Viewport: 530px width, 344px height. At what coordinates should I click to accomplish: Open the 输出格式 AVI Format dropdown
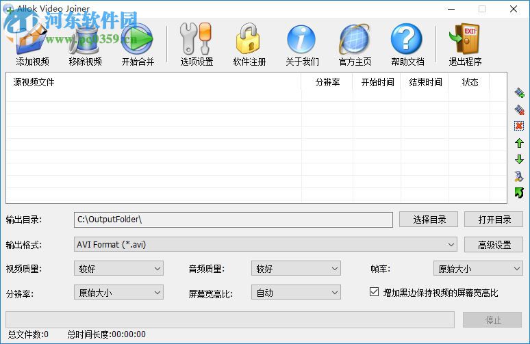click(x=265, y=244)
